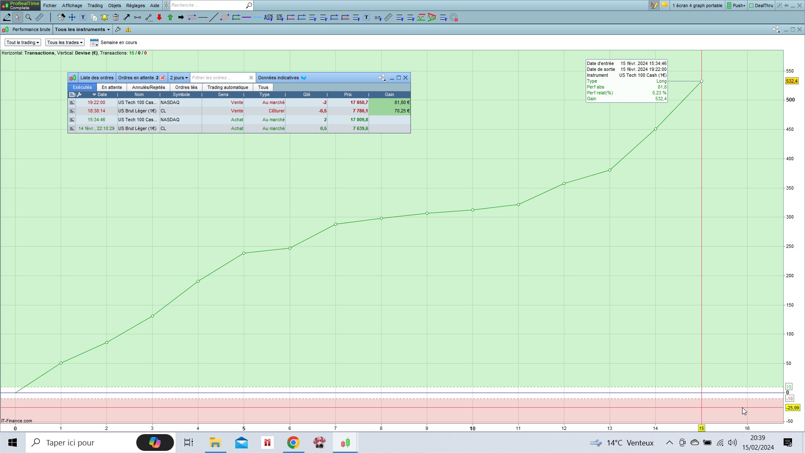Select the pencil drawing tool
The height and width of the screenshot is (453, 805).
7,17
